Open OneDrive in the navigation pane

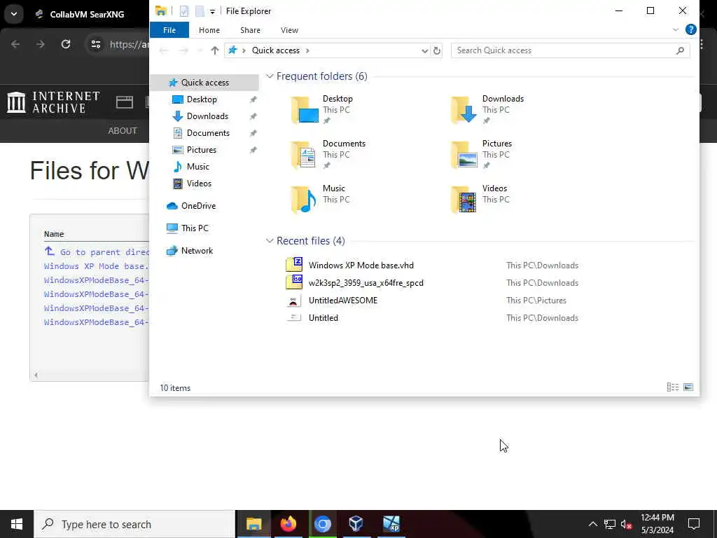click(x=198, y=206)
